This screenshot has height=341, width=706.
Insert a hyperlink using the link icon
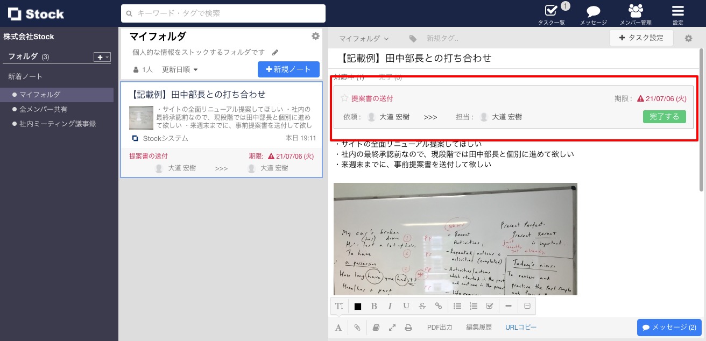[439, 306]
